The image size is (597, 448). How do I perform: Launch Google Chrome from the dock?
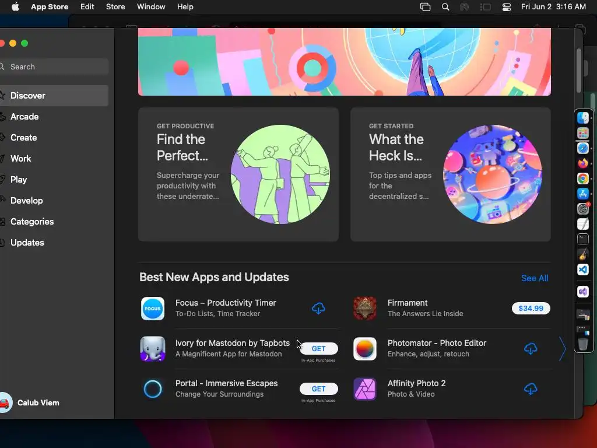(x=582, y=178)
